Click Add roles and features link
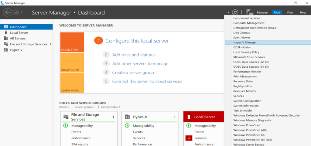The width and height of the screenshot is (311, 146). pyautogui.click(x=134, y=55)
